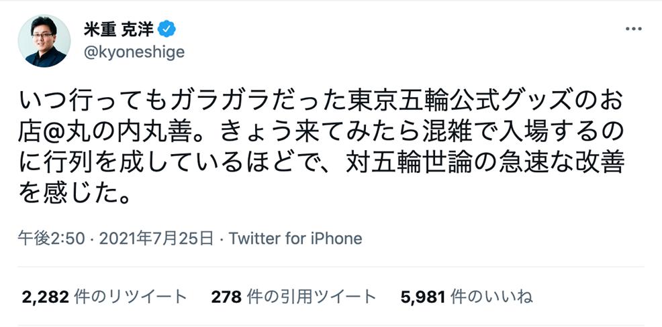Open the more options three-dot menu

pyautogui.click(x=634, y=30)
